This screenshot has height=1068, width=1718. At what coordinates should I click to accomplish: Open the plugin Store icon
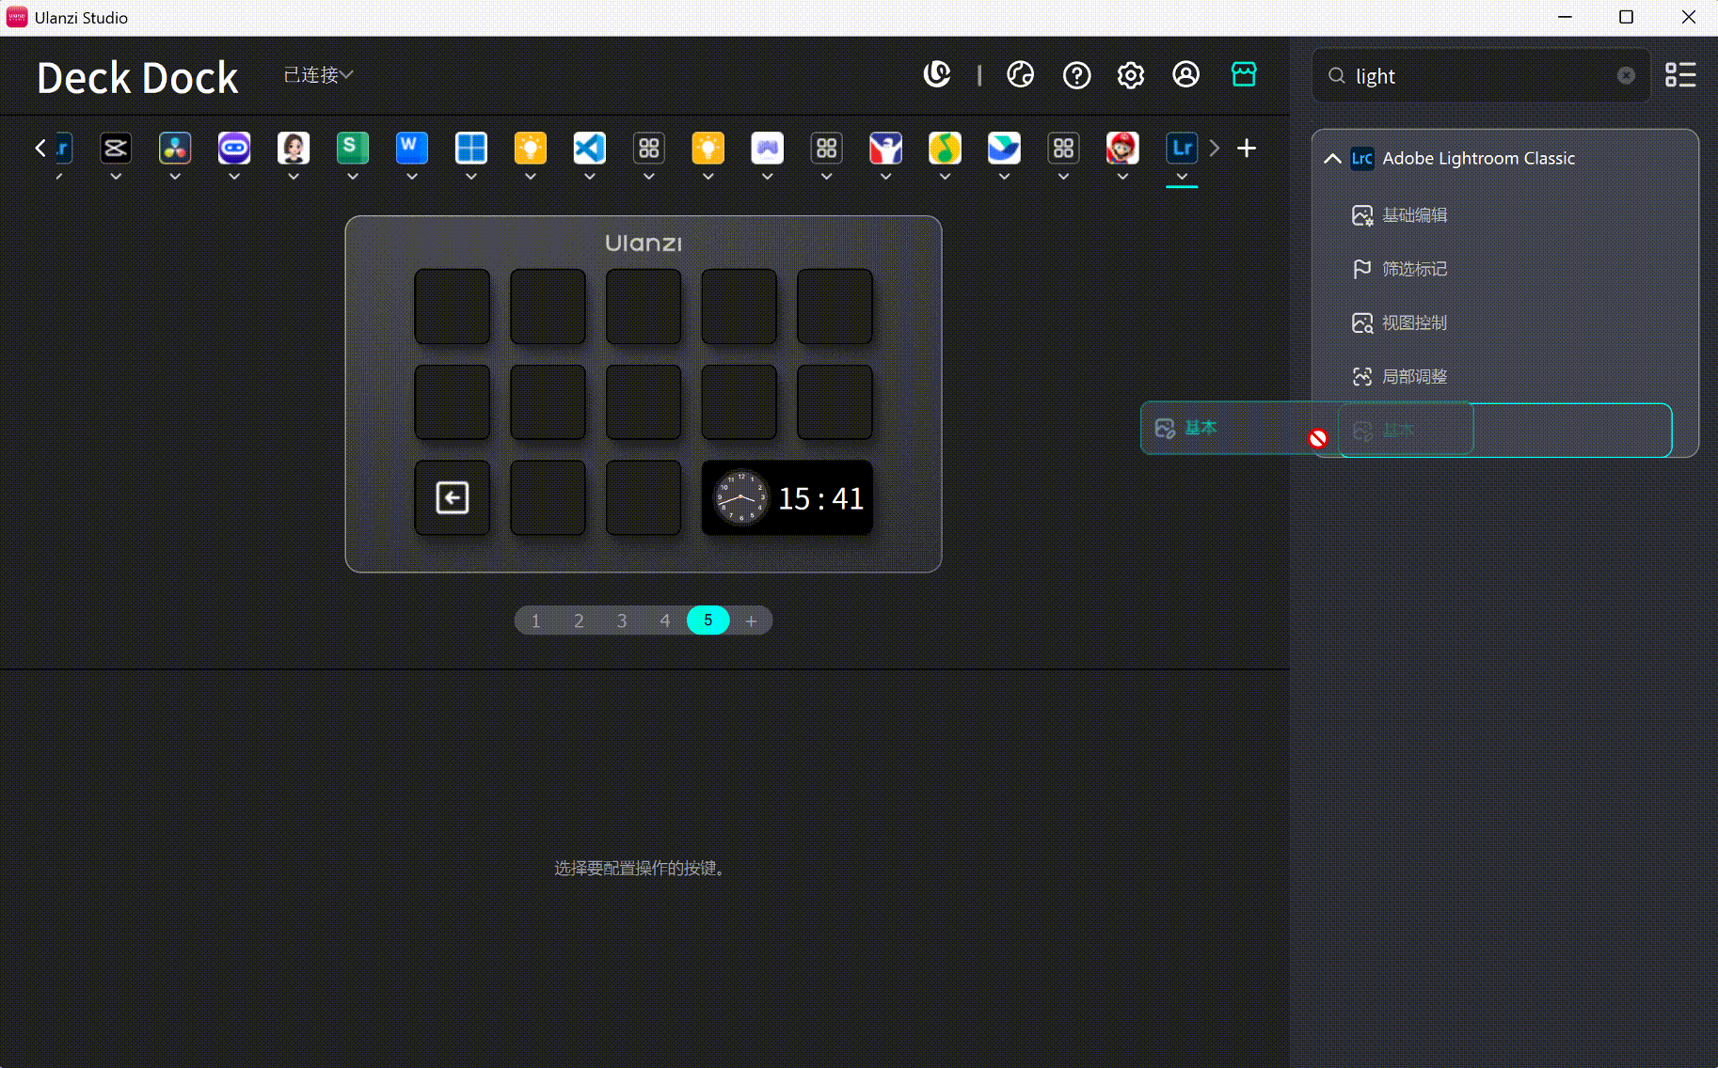tap(1244, 73)
